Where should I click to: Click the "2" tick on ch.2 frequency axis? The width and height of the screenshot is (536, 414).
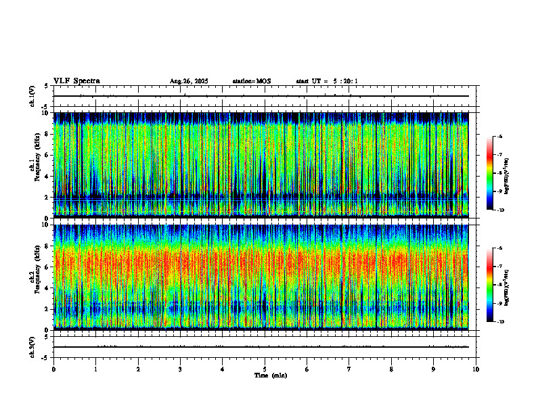click(47, 309)
